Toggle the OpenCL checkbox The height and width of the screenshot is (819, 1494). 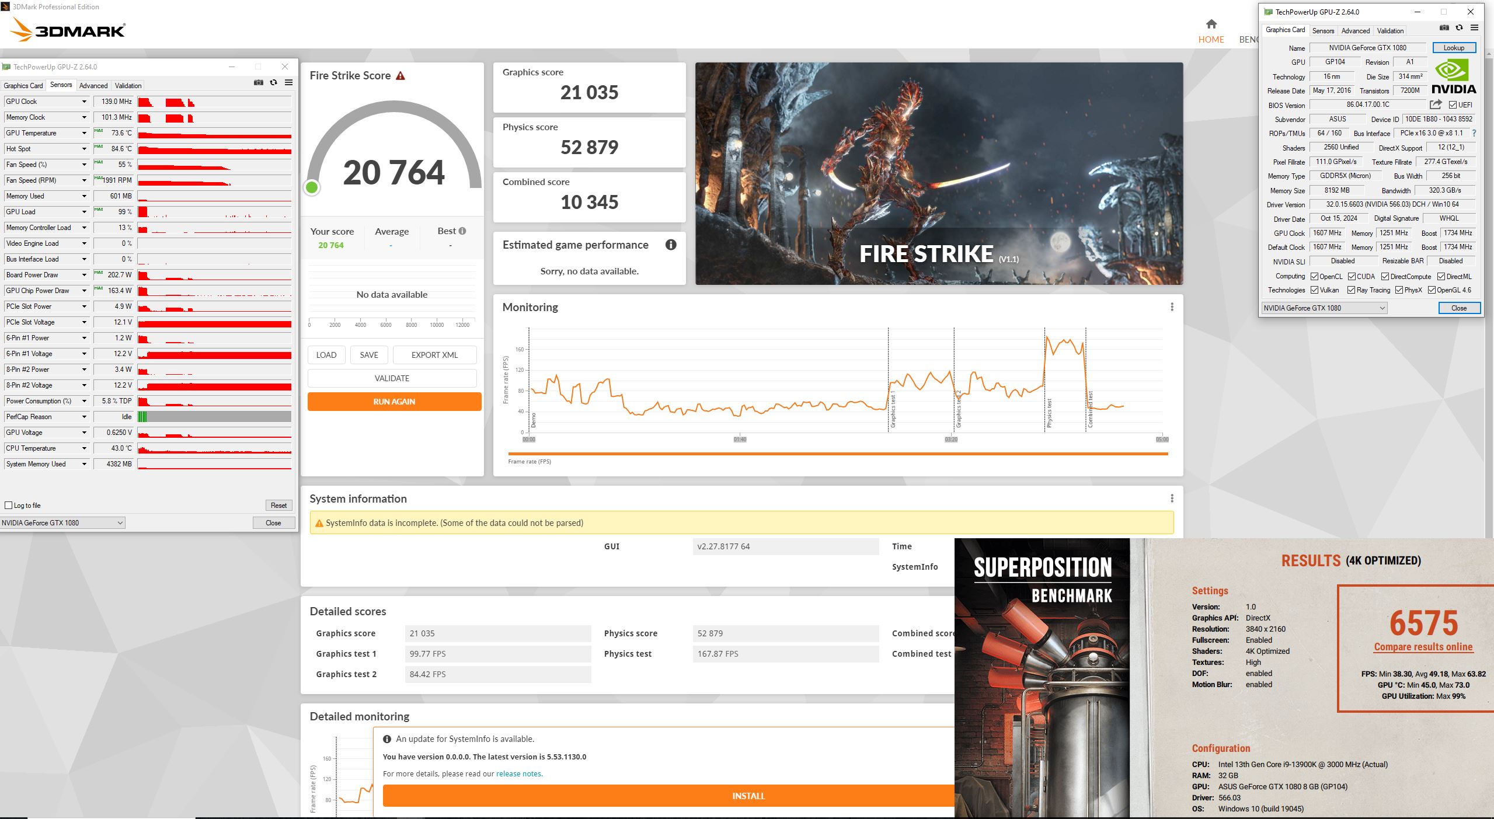pyautogui.click(x=1314, y=277)
